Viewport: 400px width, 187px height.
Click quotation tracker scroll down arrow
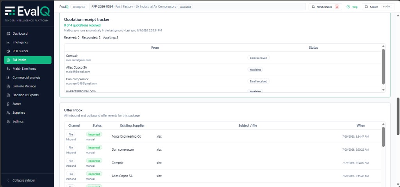point(383,90)
